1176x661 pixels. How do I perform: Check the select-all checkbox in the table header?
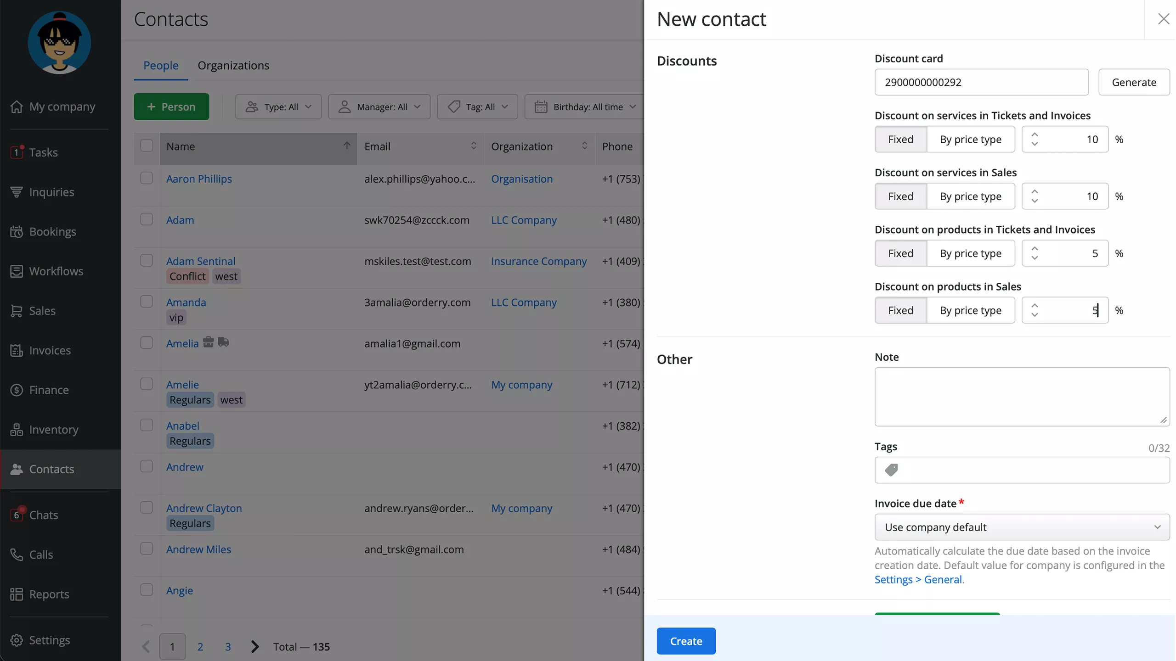pos(147,145)
